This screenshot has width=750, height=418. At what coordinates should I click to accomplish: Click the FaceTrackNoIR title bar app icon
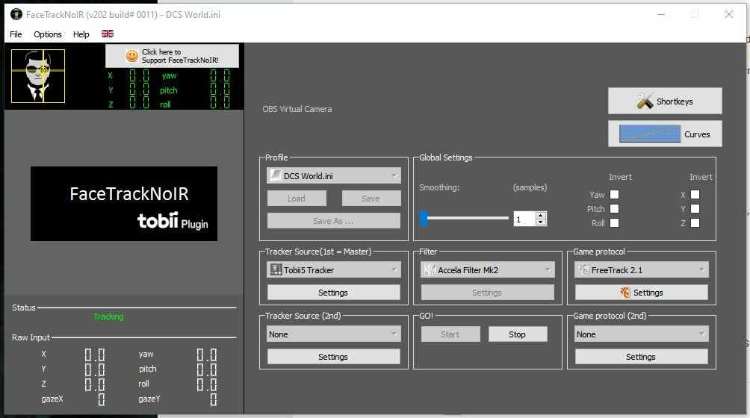[x=16, y=14]
